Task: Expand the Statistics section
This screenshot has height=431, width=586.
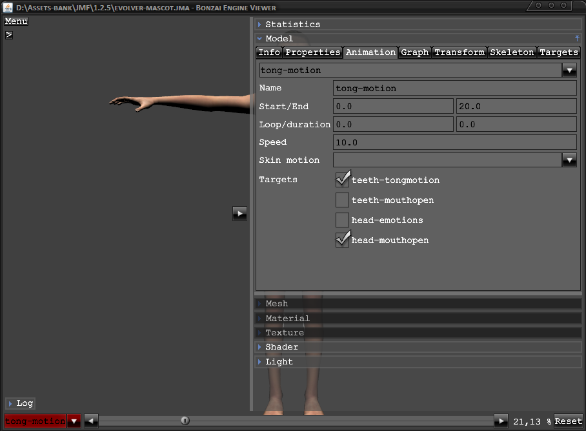Action: (x=292, y=25)
